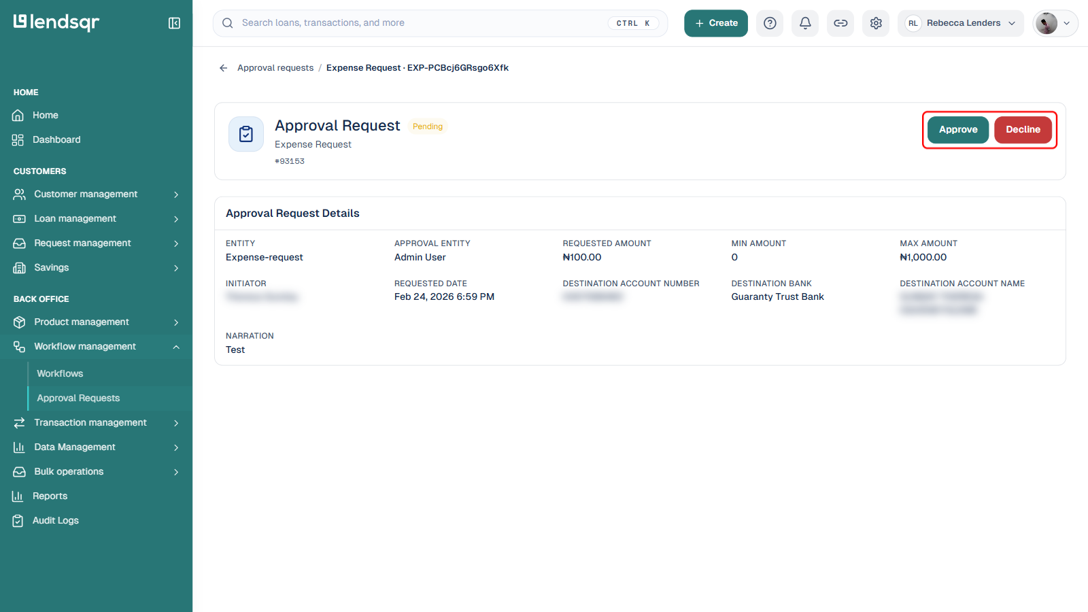Expand Product management chevron
The height and width of the screenshot is (612, 1088).
click(x=176, y=322)
